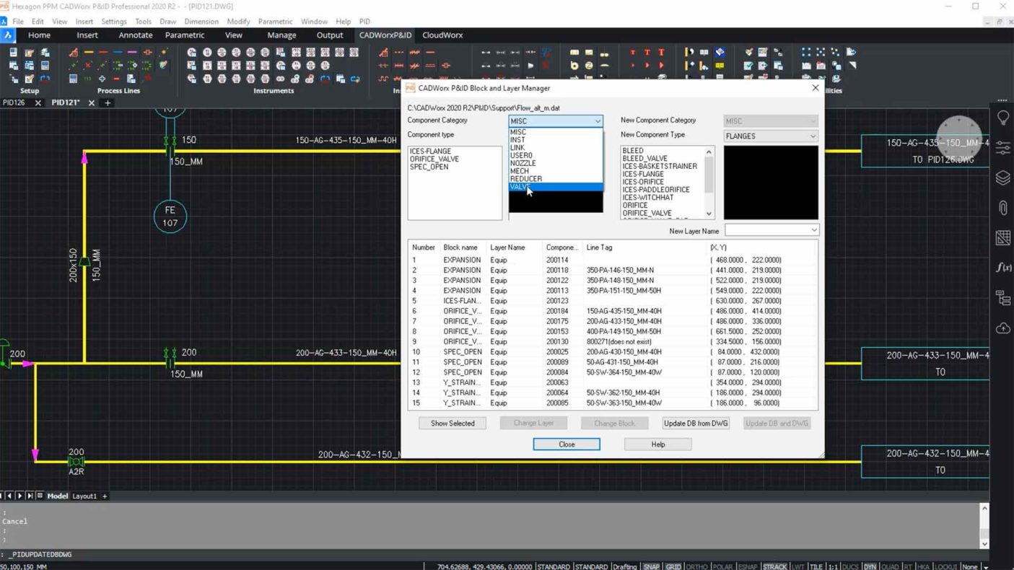This screenshot has width=1014, height=570.
Task: Open the Dimension menu
Action: coord(201,22)
